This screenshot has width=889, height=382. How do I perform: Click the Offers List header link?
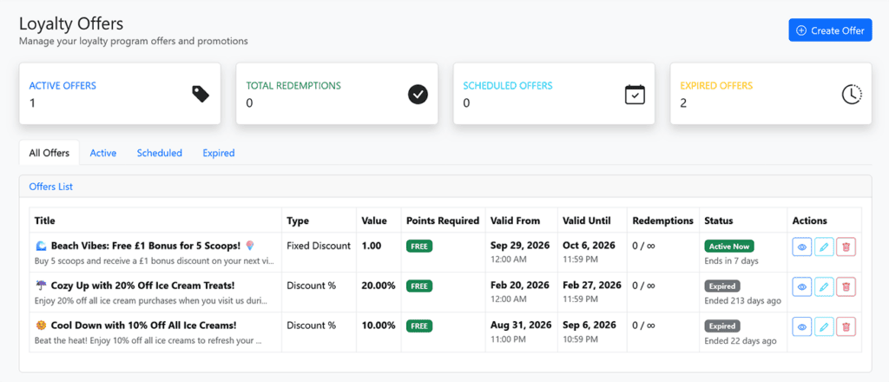[x=51, y=187]
